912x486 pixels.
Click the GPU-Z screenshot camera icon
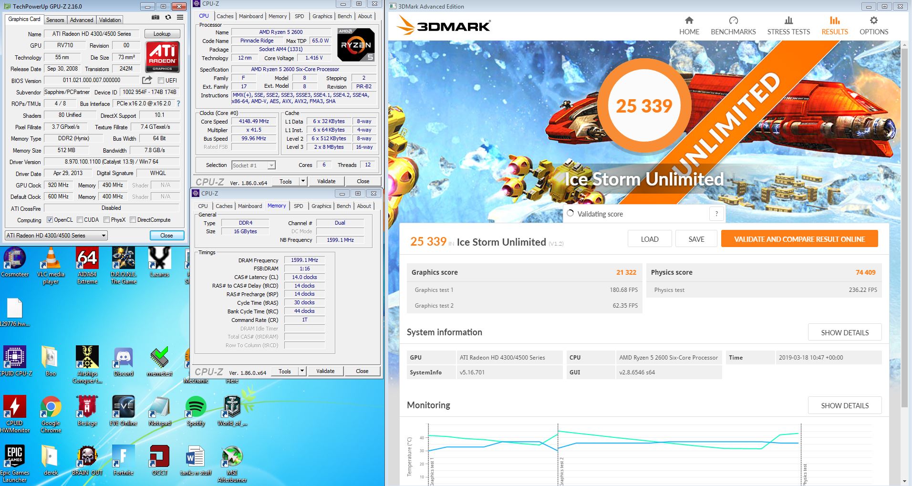click(x=155, y=17)
